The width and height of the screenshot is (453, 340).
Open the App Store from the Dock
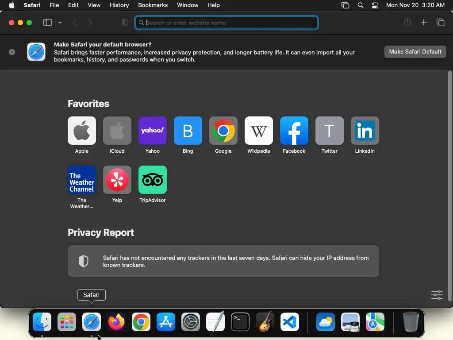166,321
